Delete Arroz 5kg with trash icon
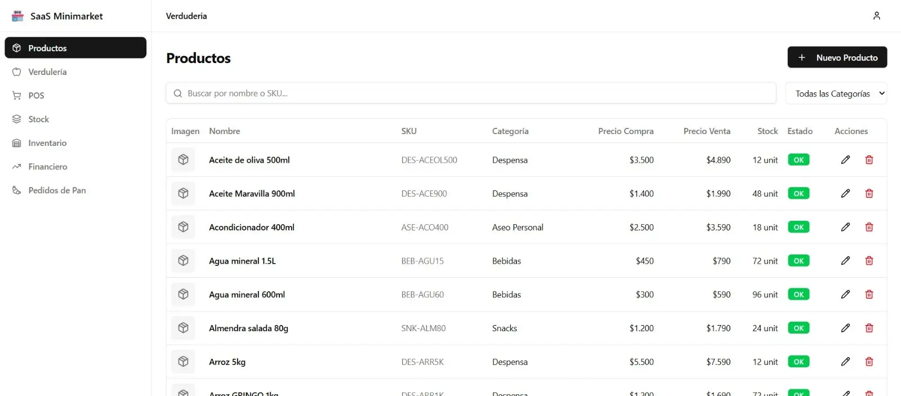Image resolution: width=901 pixels, height=396 pixels. tap(869, 362)
